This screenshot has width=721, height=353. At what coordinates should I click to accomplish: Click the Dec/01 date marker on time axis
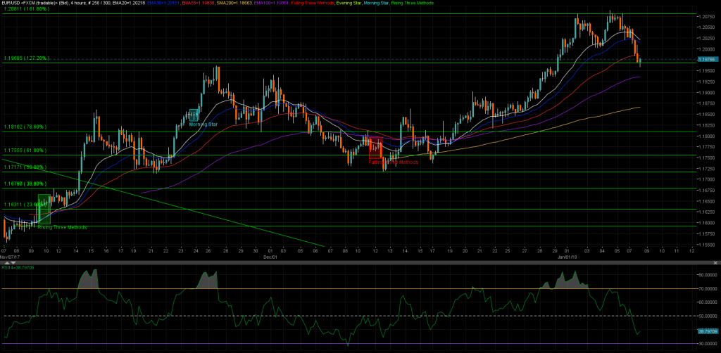pyautogui.click(x=262, y=257)
